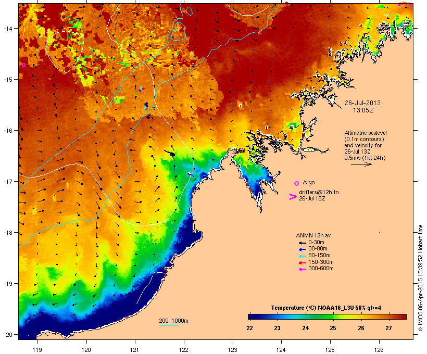The height and width of the screenshot is (354, 427).
Task: Click the '0.5m/s (1kt 24h)' label
Action: (x=365, y=158)
